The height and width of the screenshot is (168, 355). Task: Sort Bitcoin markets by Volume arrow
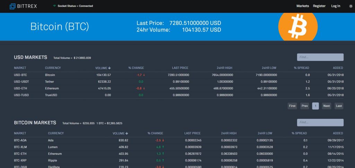pos(127,133)
